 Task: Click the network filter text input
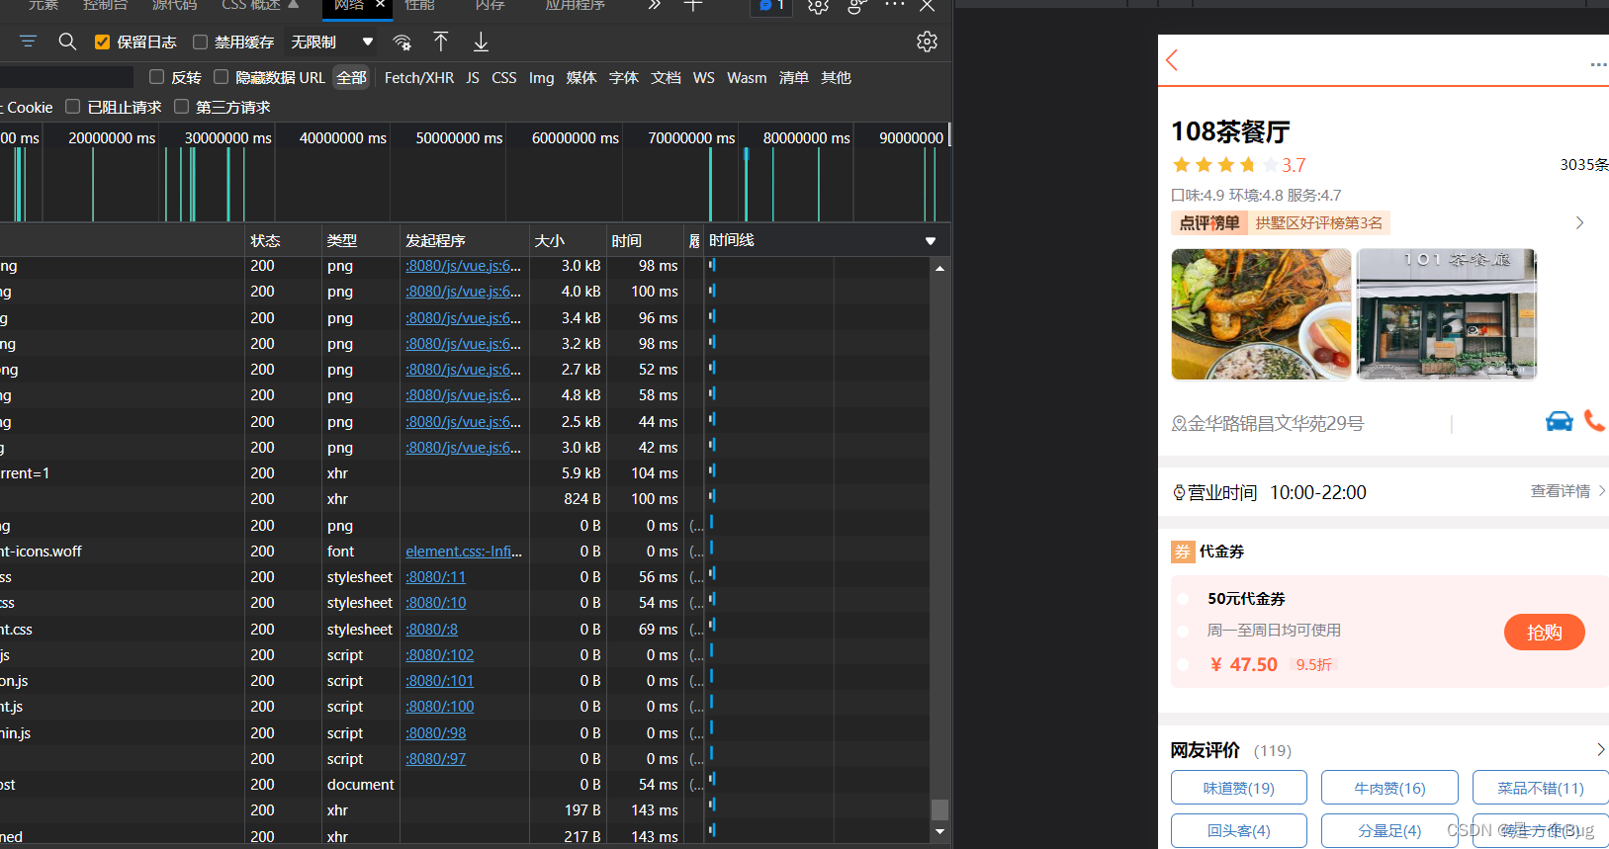point(66,77)
